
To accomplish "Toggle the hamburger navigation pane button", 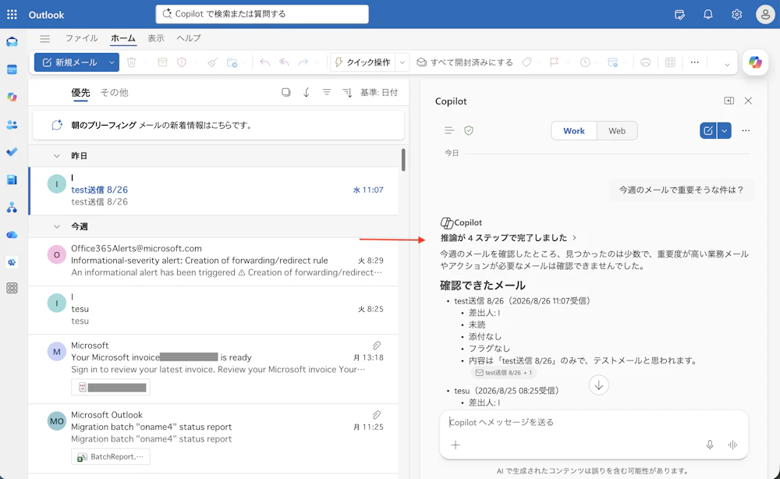I will pos(44,38).
